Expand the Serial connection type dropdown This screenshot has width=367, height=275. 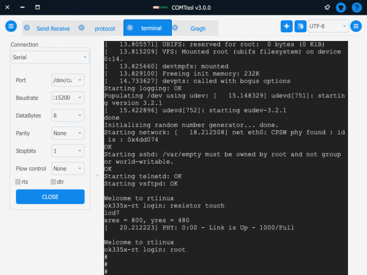pos(50,57)
